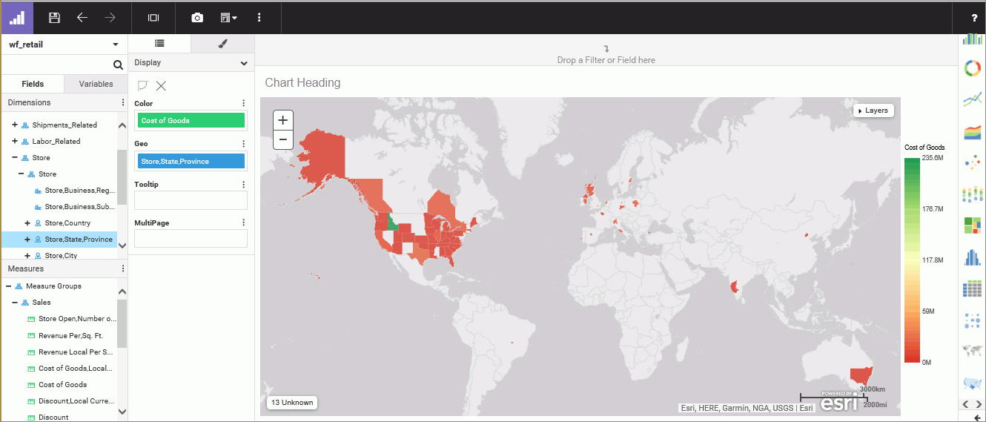Image resolution: width=986 pixels, height=422 pixels.
Task: Select the line chart type
Action: pos(973,99)
